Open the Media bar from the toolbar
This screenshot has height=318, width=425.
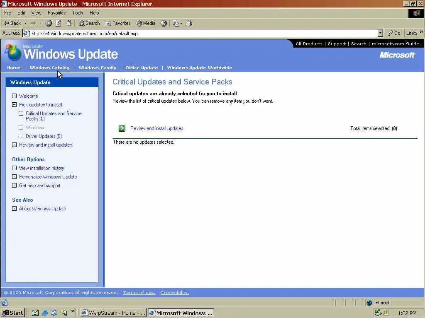[x=146, y=23]
